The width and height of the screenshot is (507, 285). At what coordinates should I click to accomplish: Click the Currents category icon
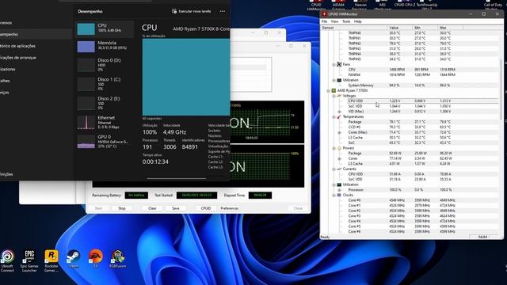[339, 169]
